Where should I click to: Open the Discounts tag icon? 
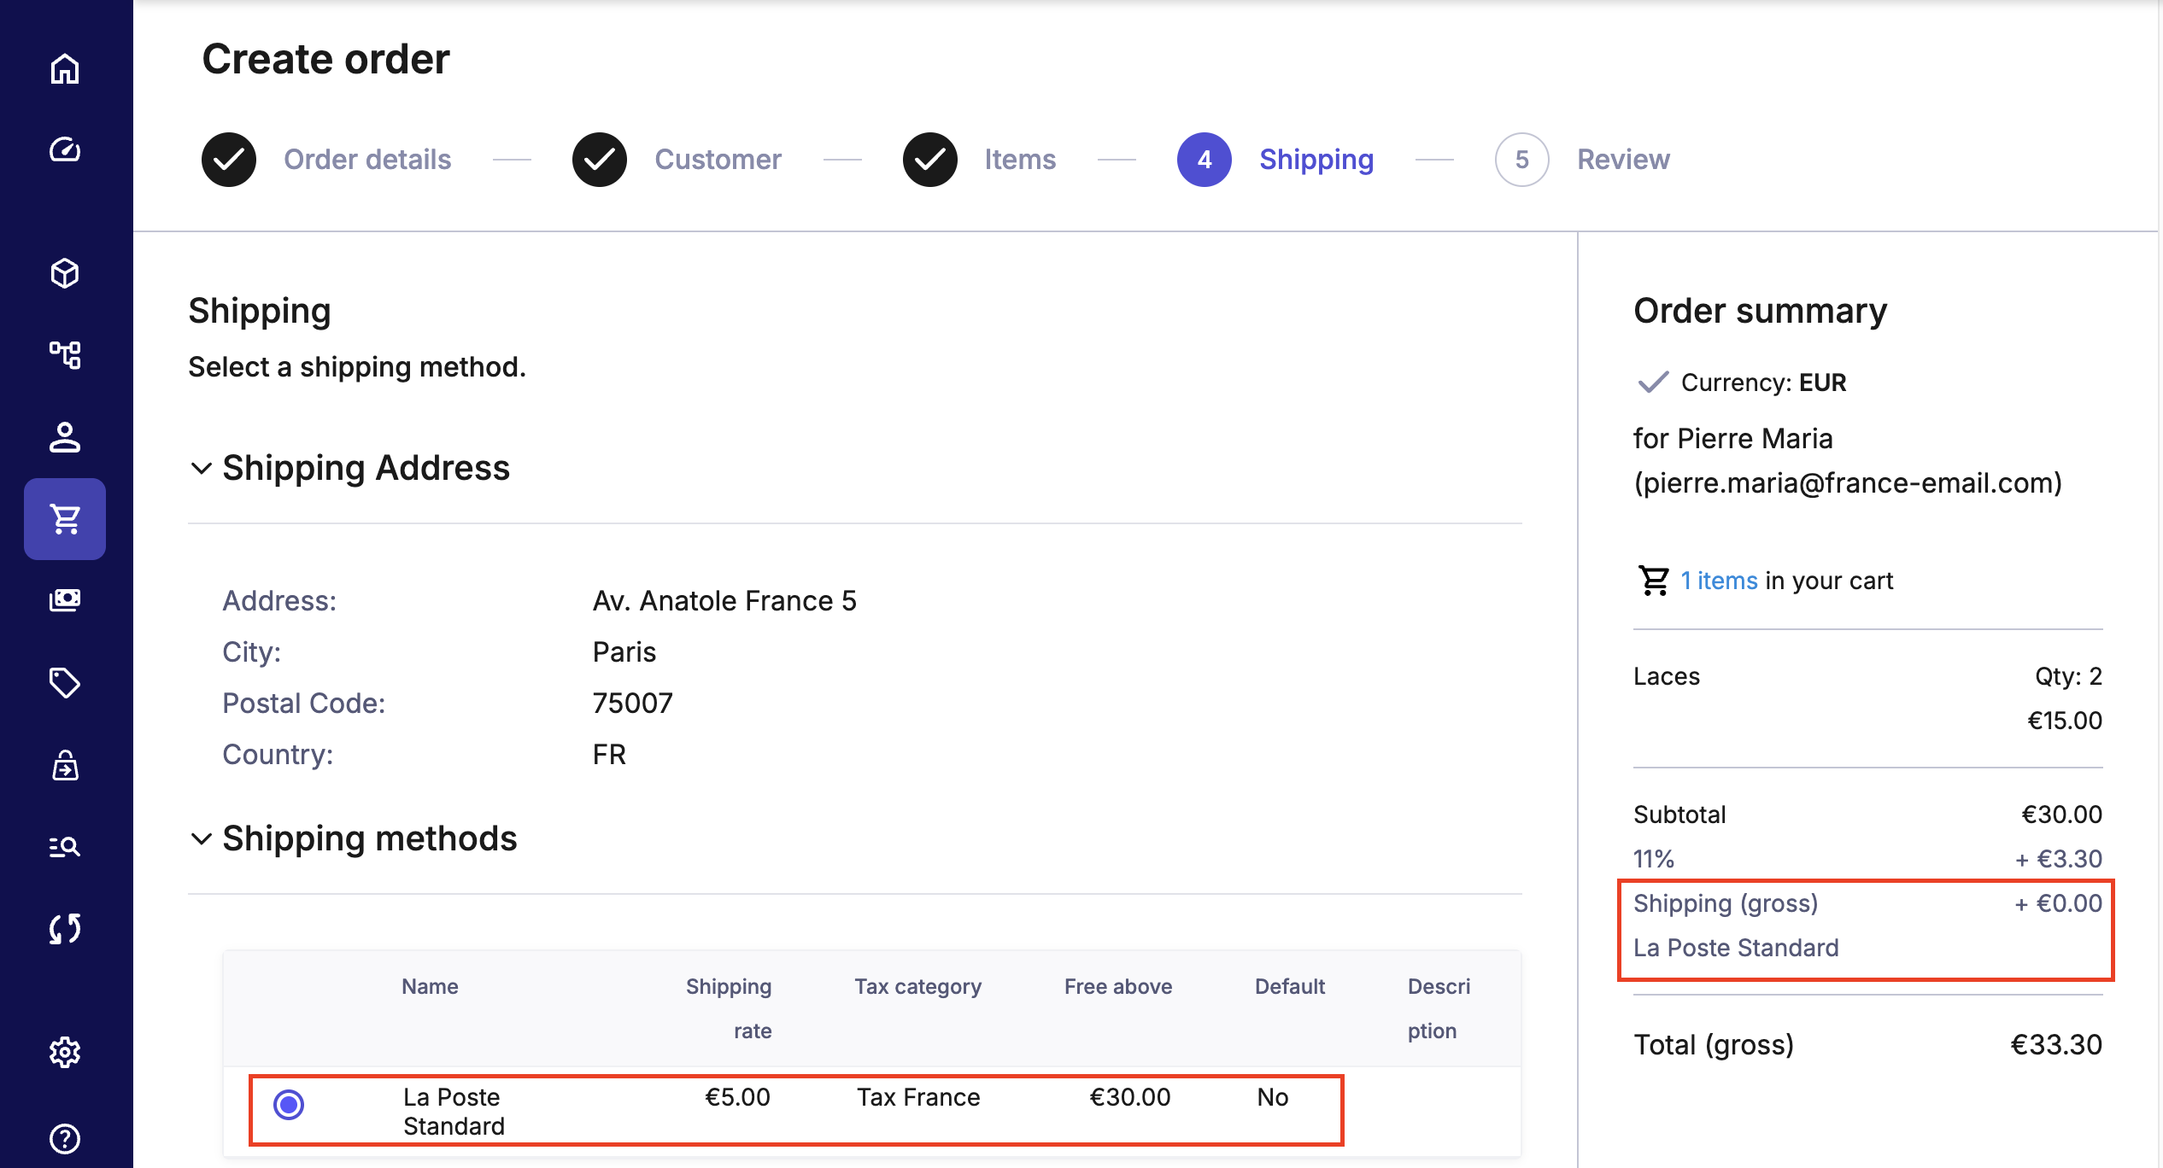tap(65, 682)
